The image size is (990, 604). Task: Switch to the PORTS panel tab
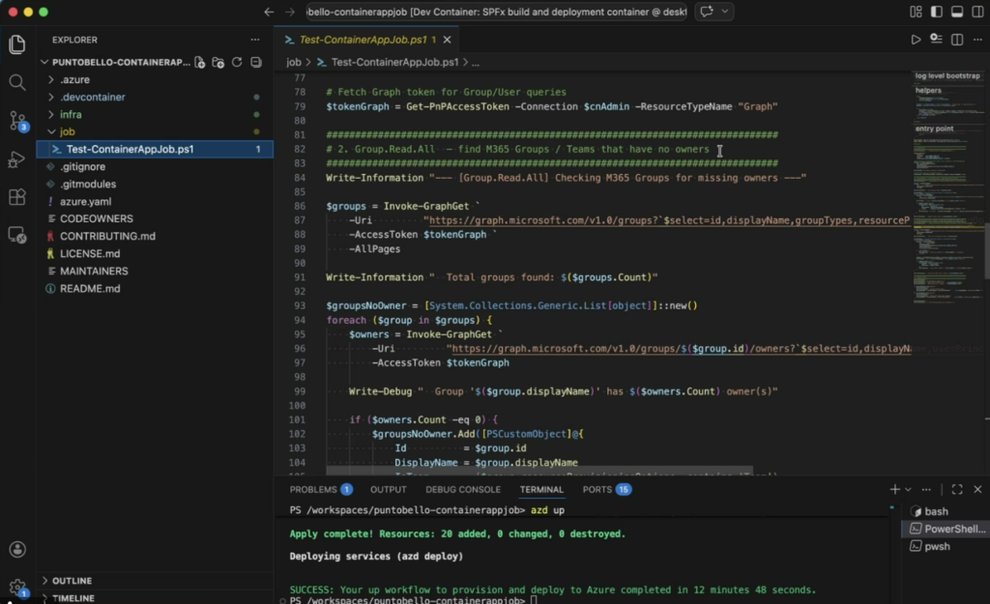click(x=597, y=490)
